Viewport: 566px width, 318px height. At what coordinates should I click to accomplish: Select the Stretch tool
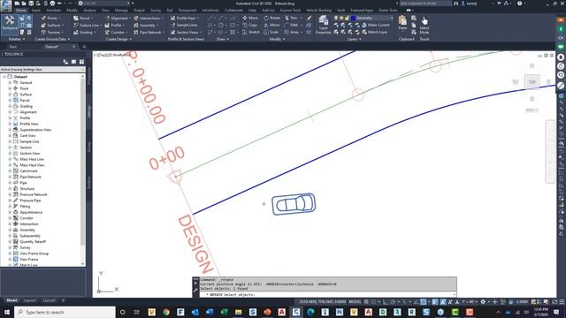click(251, 32)
